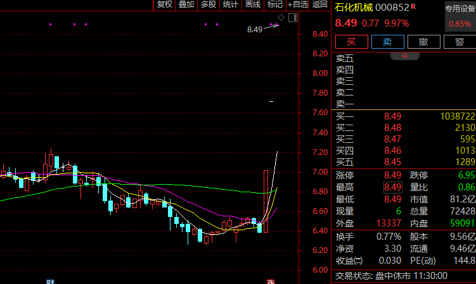The image size is (476, 284).
Task: Click the 警 alert button
Action: click(x=458, y=42)
